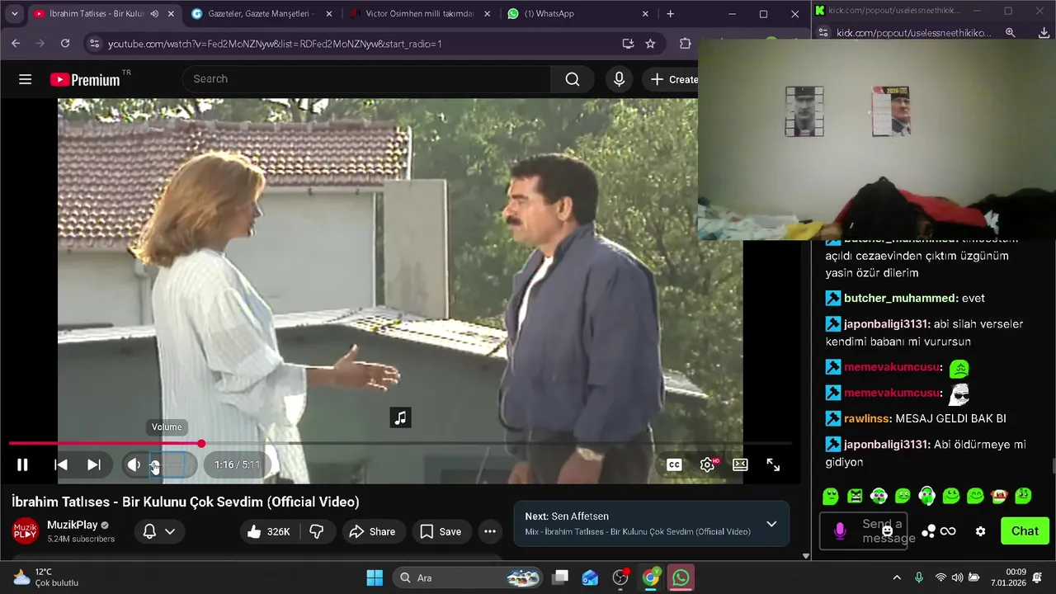
Task: Open a new browser tab
Action: [670, 14]
